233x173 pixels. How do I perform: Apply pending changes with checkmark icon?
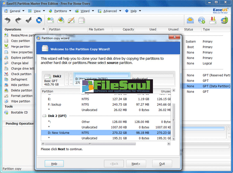[28, 20]
